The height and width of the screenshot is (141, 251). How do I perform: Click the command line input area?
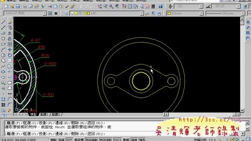point(80,134)
